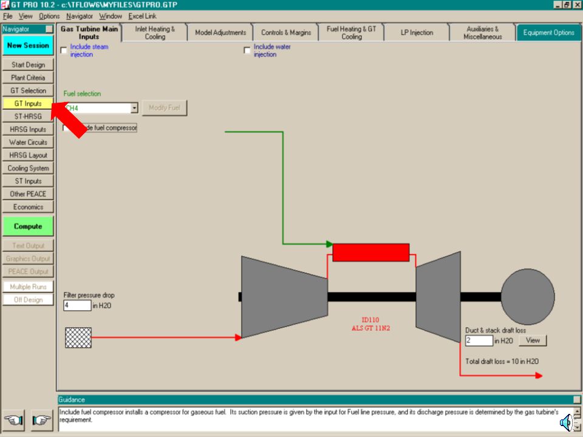
Task: Click the green Compute button
Action: point(28,226)
